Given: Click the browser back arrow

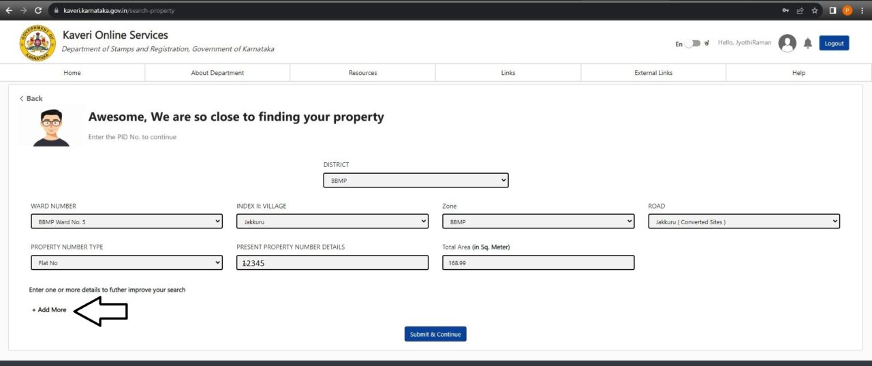Looking at the screenshot, I should [9, 10].
